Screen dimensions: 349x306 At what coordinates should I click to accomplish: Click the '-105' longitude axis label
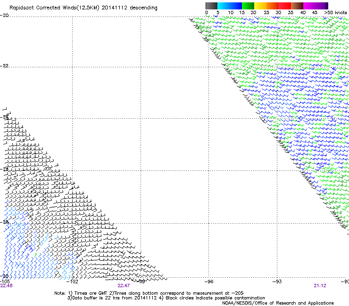(x=5, y=282)
